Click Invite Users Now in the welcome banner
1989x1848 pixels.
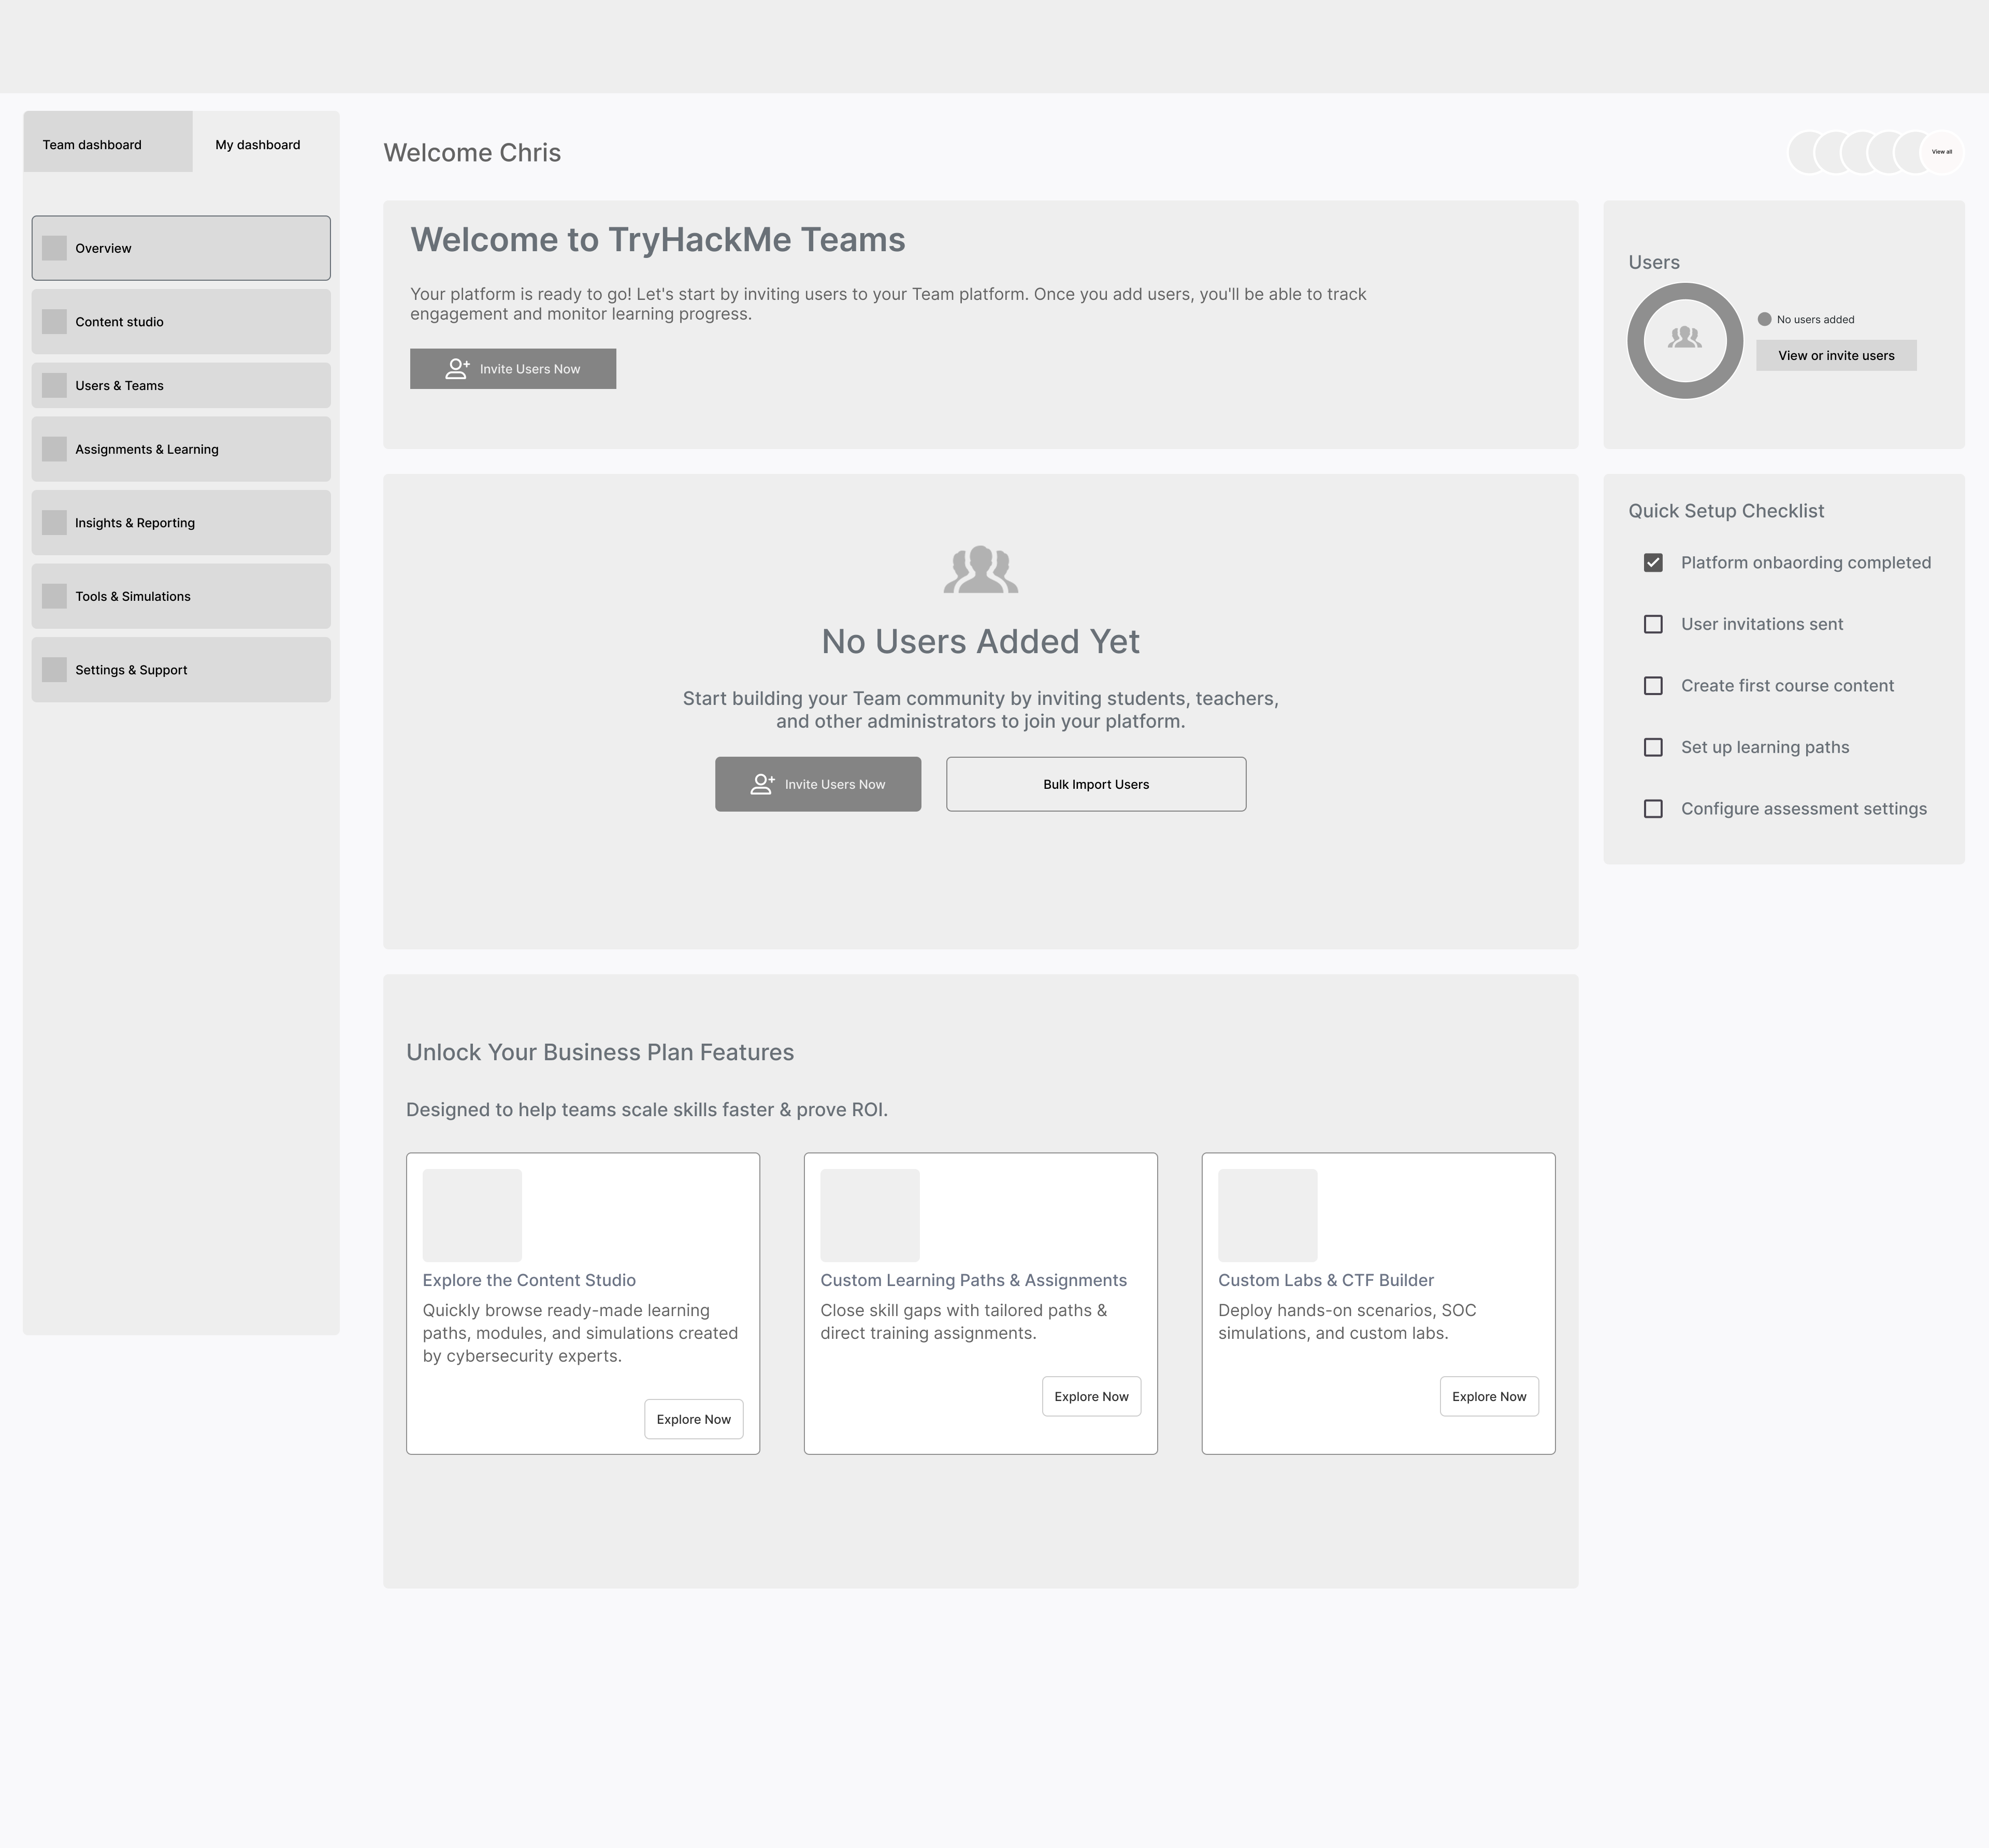(x=513, y=369)
